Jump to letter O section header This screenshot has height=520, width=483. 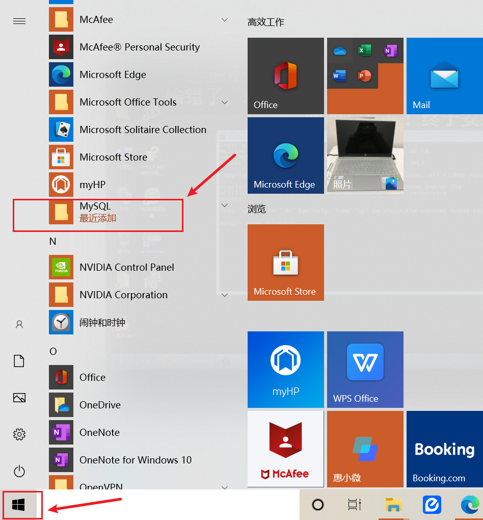coord(53,351)
